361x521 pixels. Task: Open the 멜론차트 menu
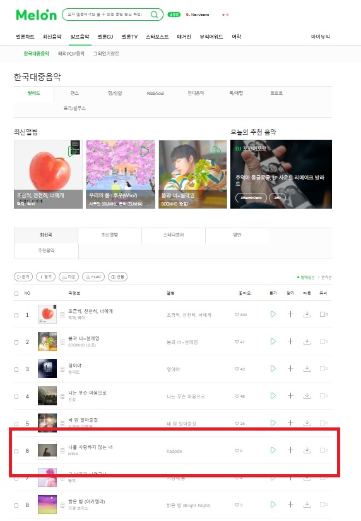[x=25, y=37]
